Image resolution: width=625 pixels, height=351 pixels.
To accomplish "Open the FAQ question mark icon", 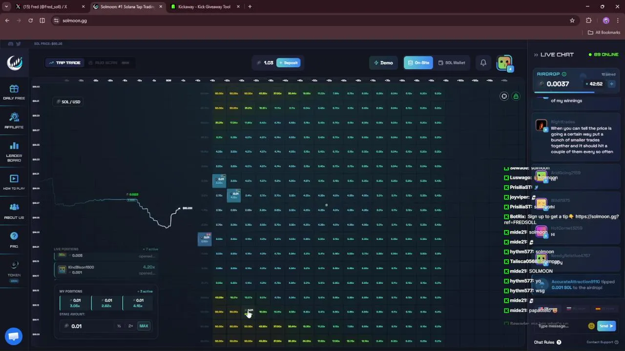I will point(14,236).
